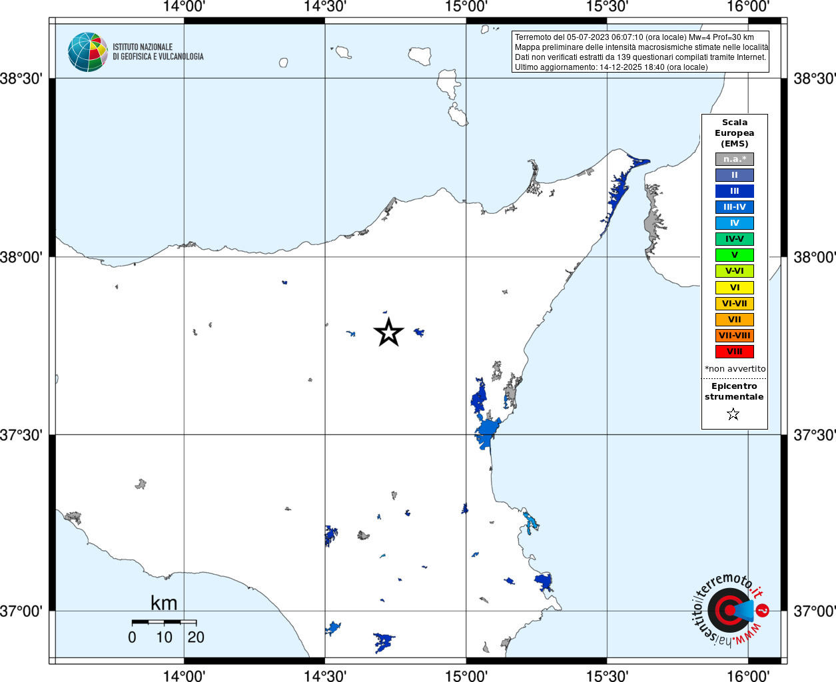Click the Epicentro strumentale label

pyautogui.click(x=734, y=392)
